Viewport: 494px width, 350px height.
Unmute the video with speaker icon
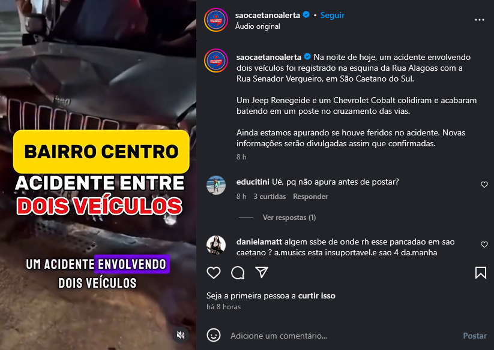pyautogui.click(x=181, y=335)
